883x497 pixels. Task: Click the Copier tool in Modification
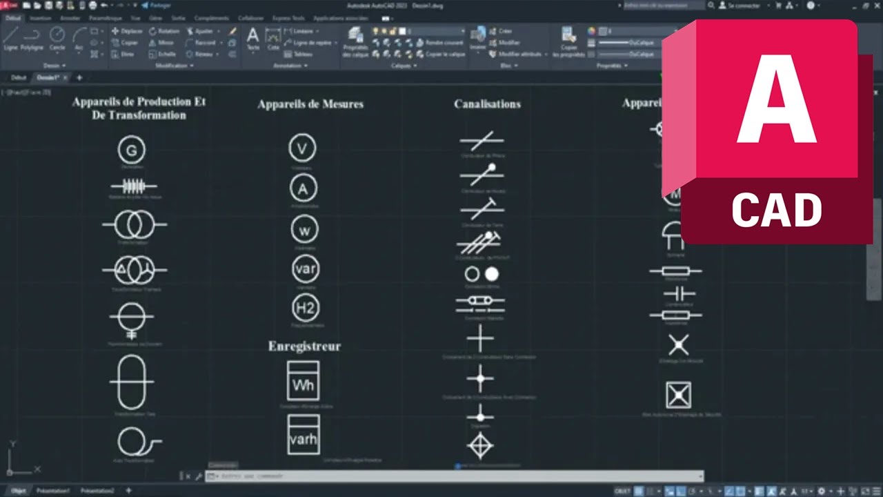point(124,42)
